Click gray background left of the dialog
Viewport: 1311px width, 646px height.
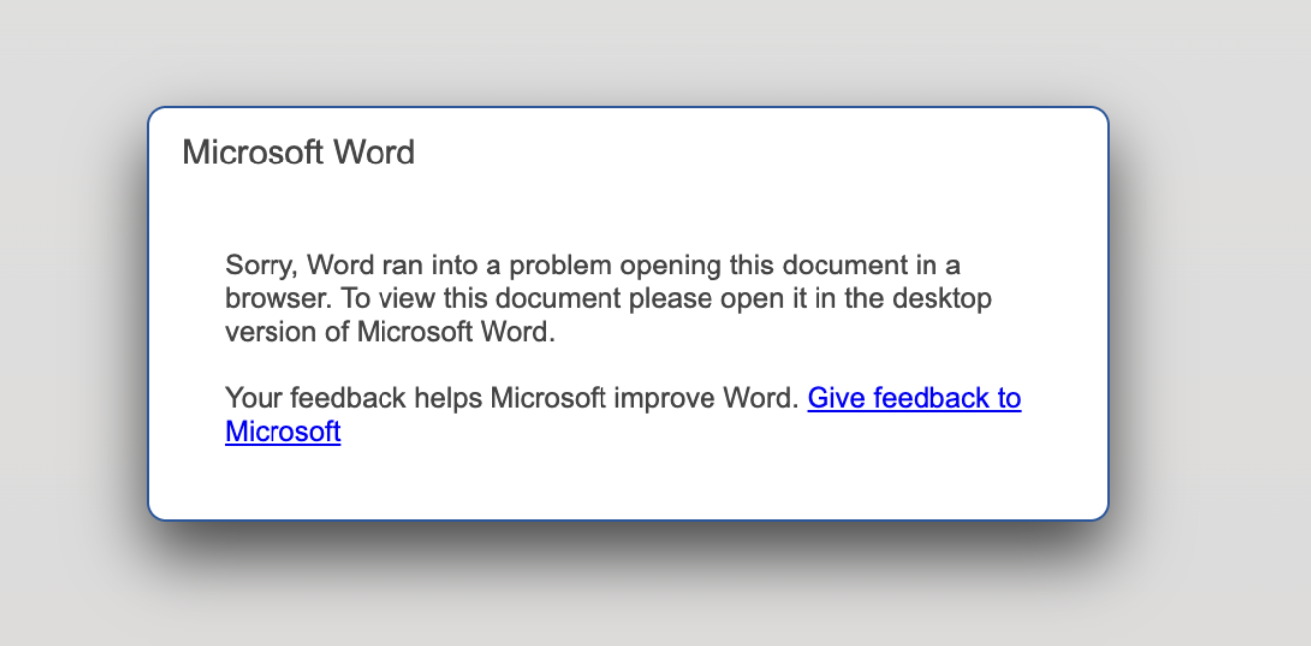click(69, 317)
